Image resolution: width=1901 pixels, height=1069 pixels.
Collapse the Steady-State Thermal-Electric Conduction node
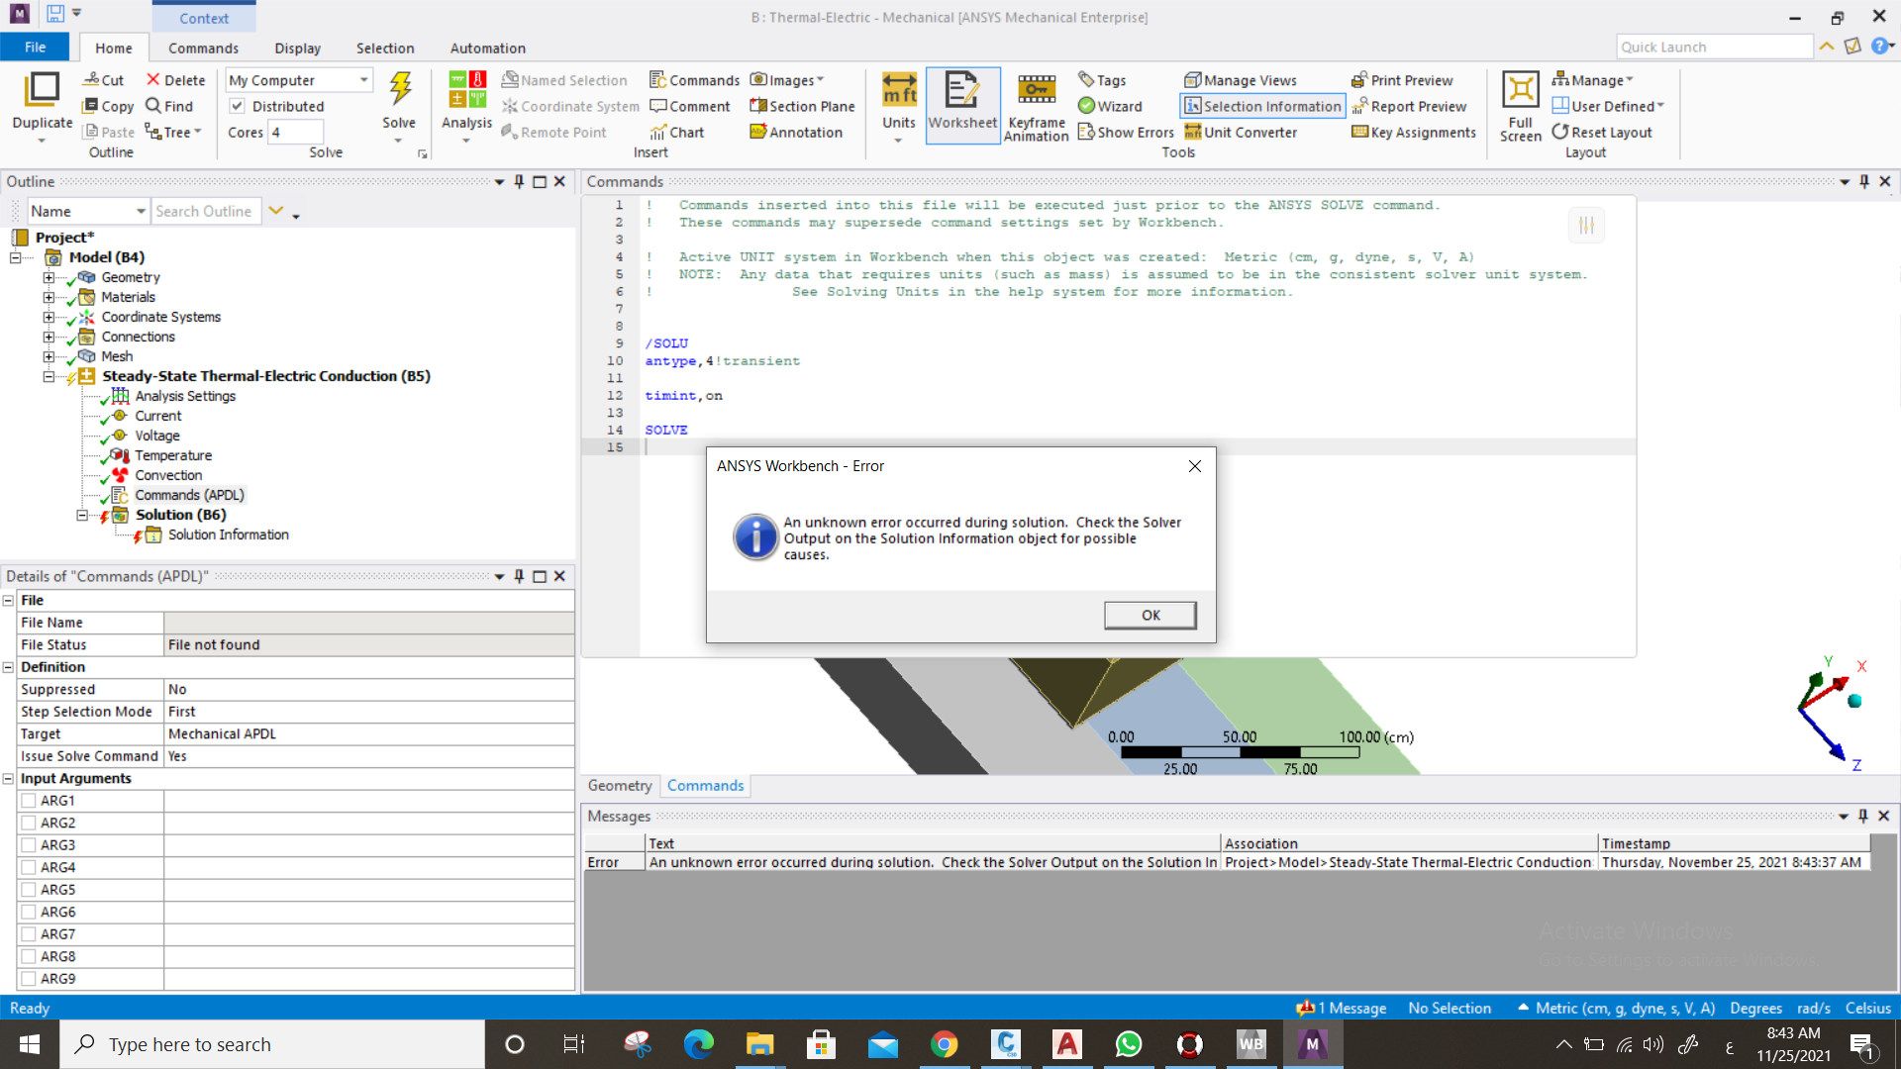pos(49,376)
